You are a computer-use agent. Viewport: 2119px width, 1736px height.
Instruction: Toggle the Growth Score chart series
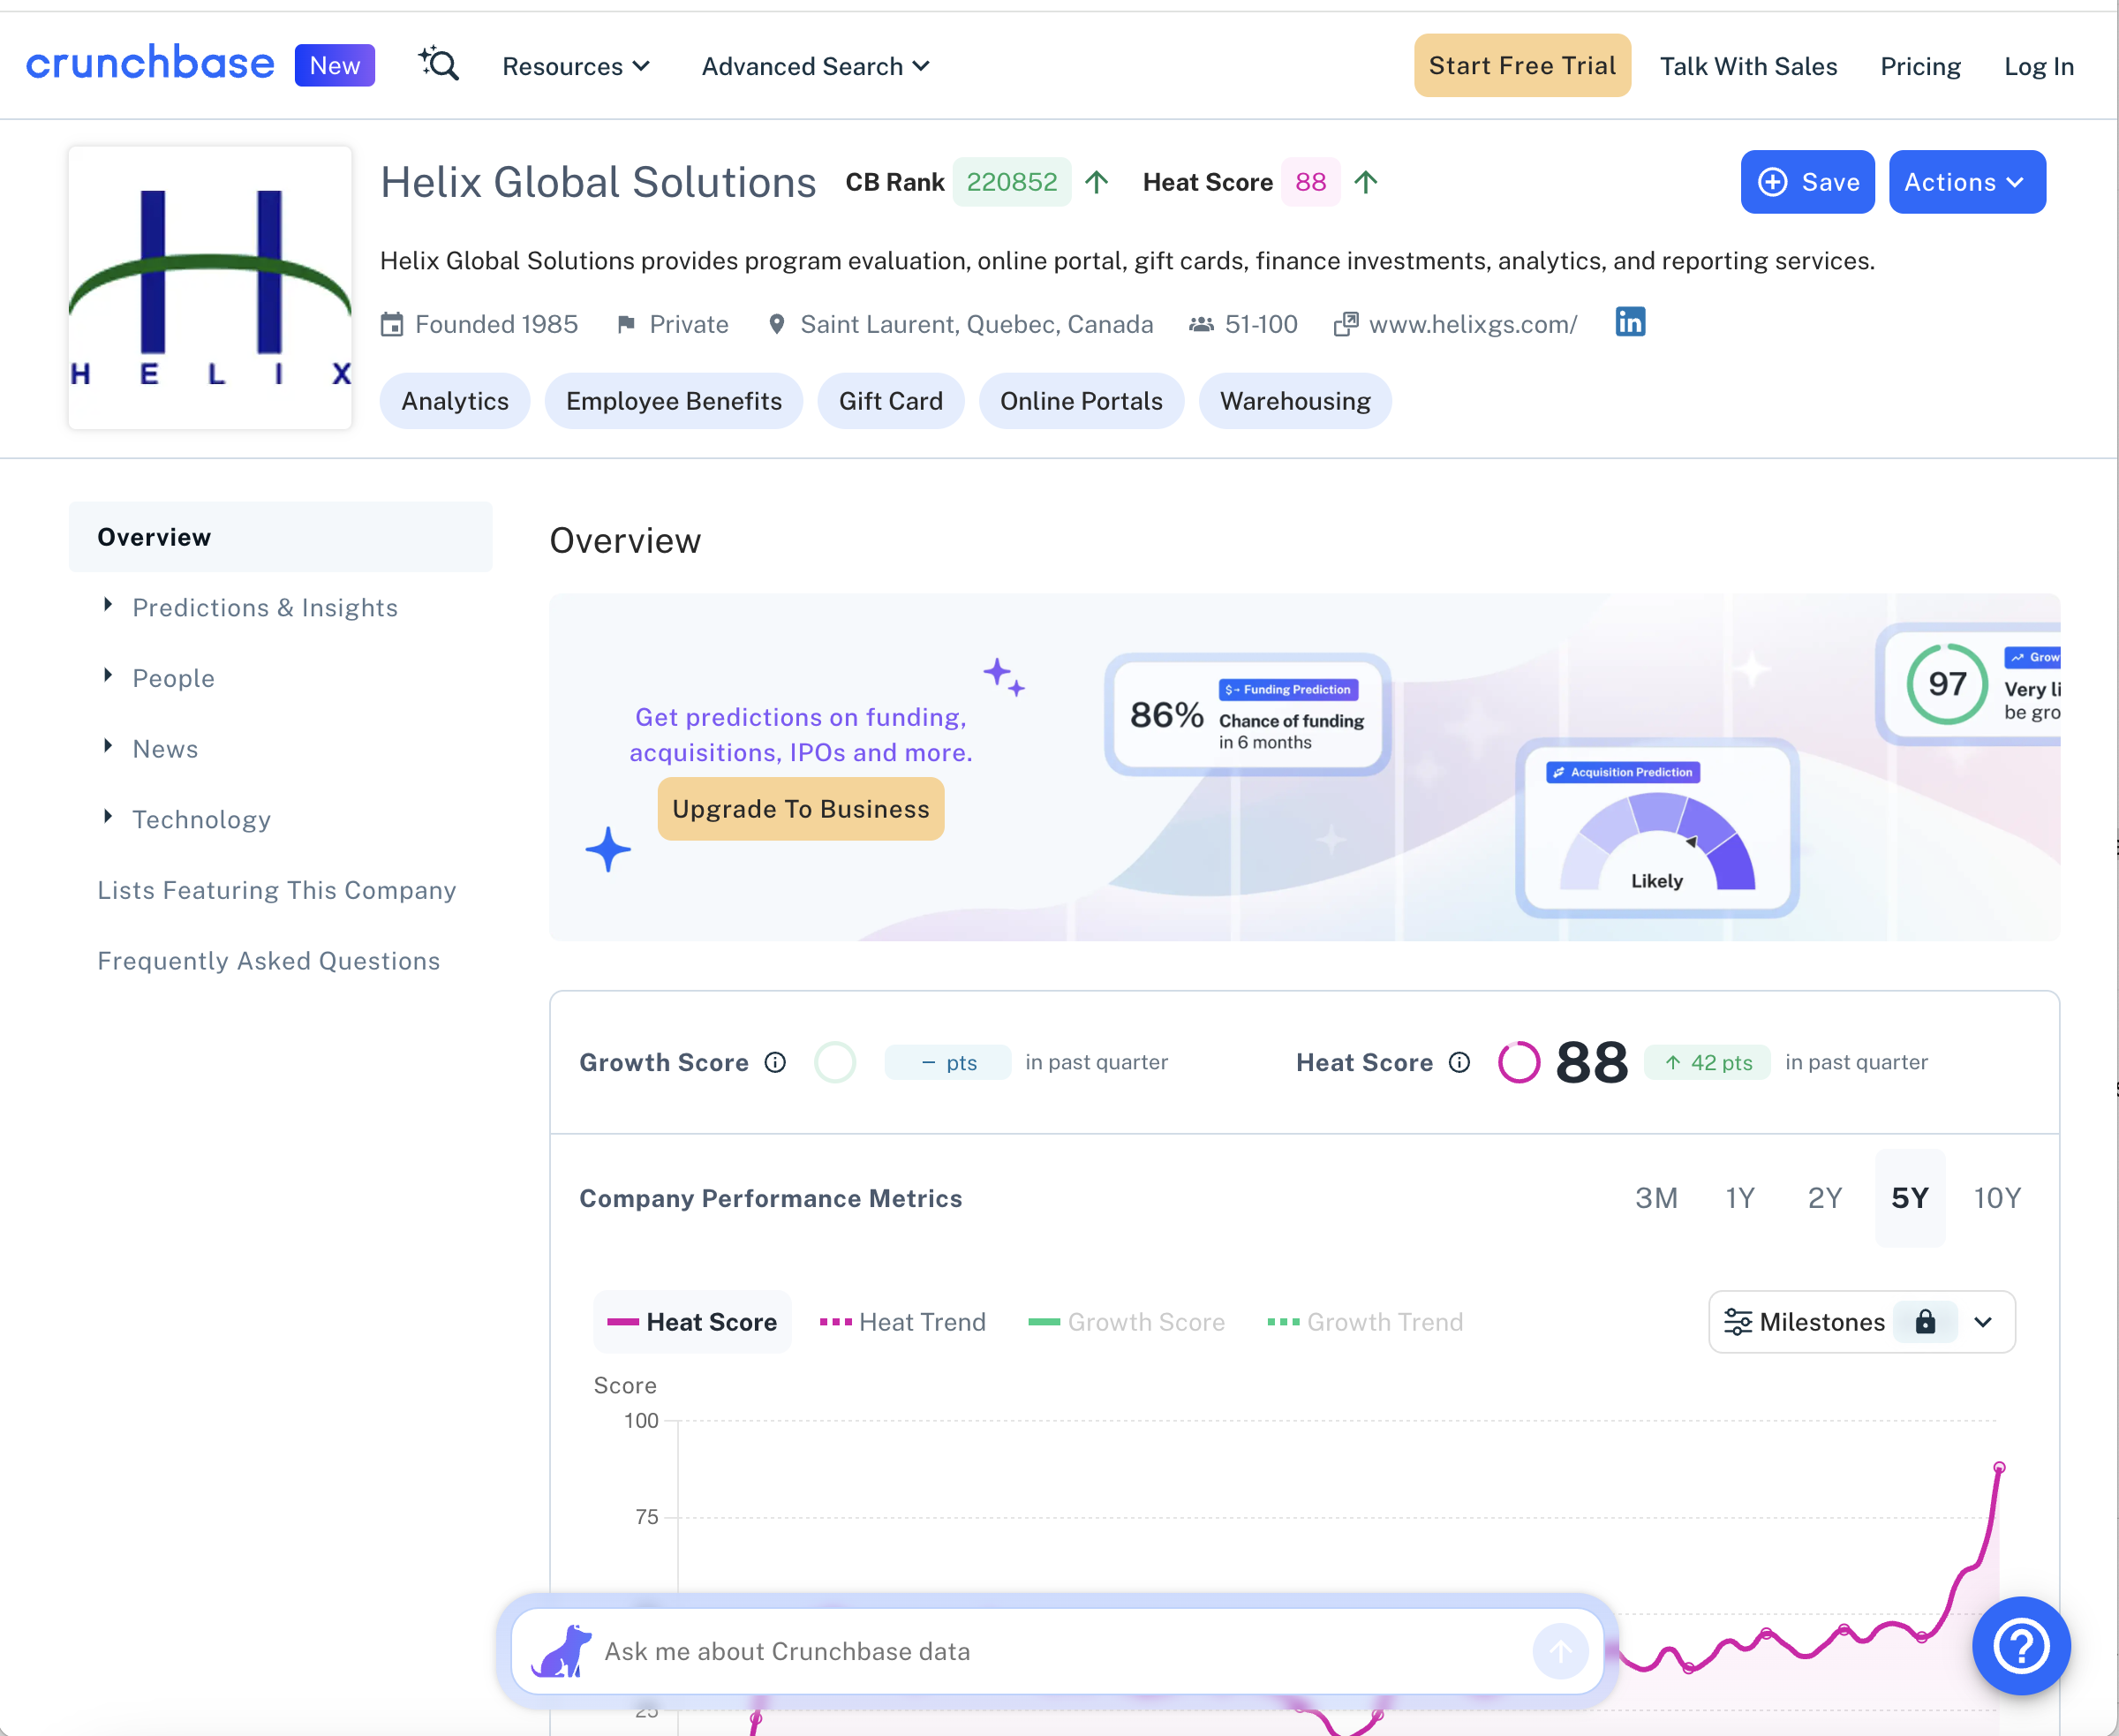pyautogui.click(x=1126, y=1322)
